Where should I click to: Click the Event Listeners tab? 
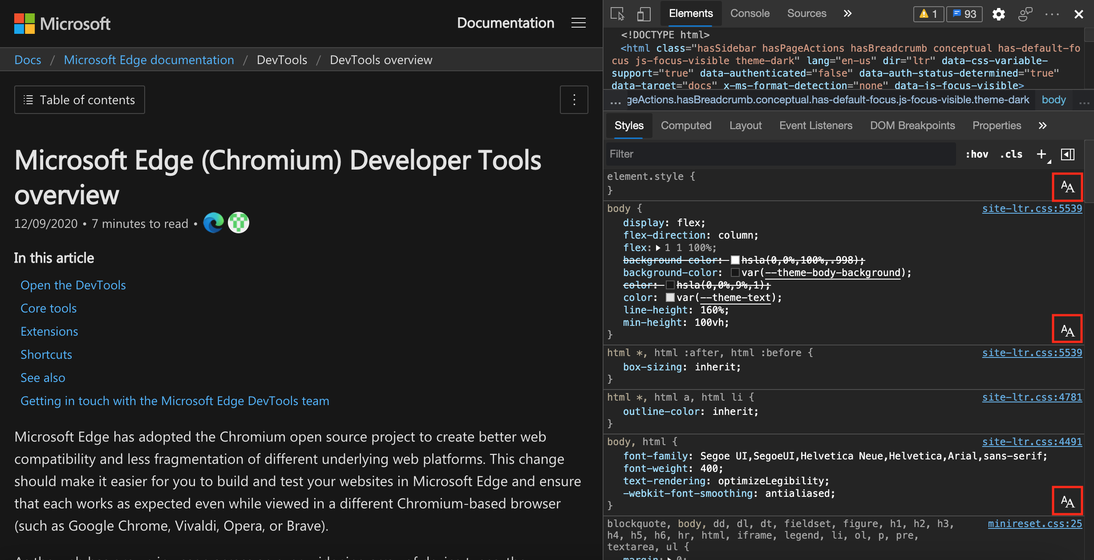[x=815, y=125]
